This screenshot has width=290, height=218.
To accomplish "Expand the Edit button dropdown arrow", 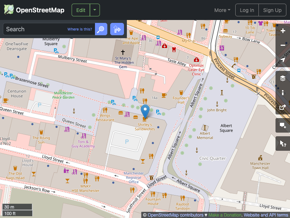I will pos(94,10).
